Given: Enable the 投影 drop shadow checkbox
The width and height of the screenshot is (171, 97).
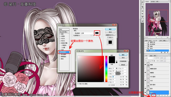Looking at the screenshot, I should pos(60,34).
